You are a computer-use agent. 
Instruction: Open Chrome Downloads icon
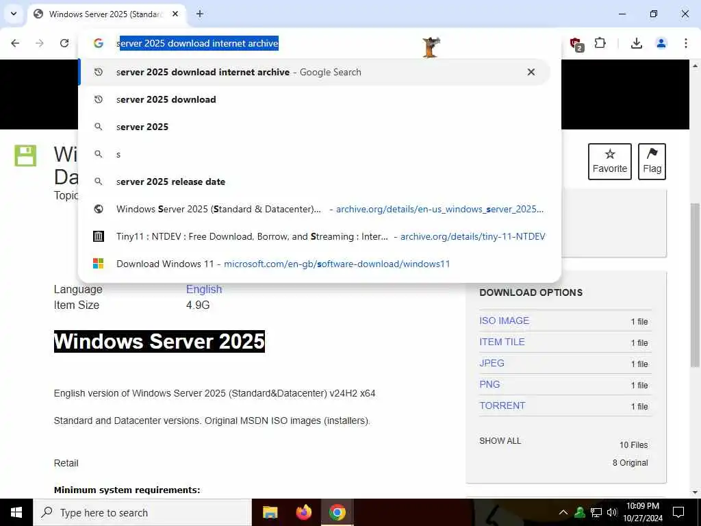(x=636, y=43)
